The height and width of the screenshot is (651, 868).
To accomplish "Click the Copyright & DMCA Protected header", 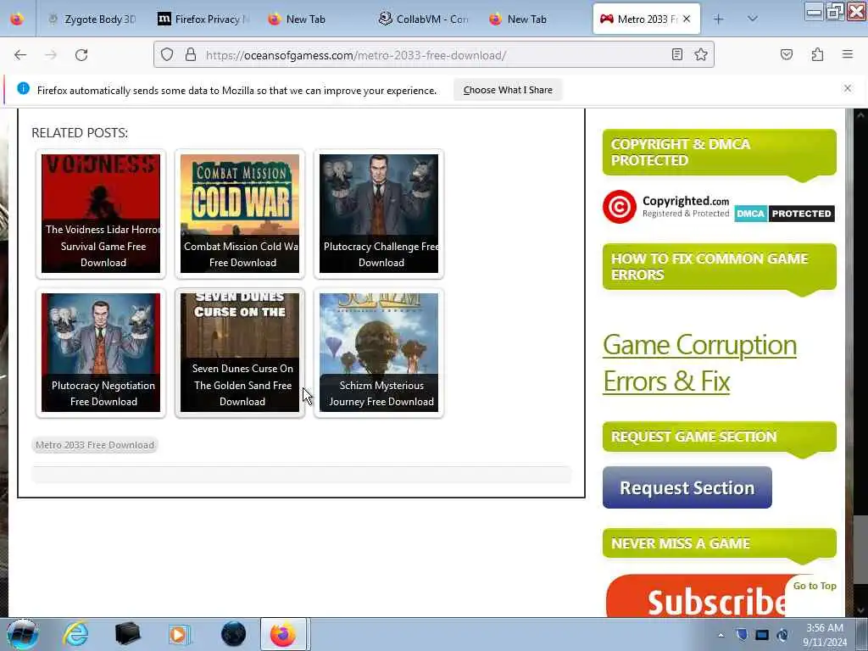I will (x=719, y=153).
